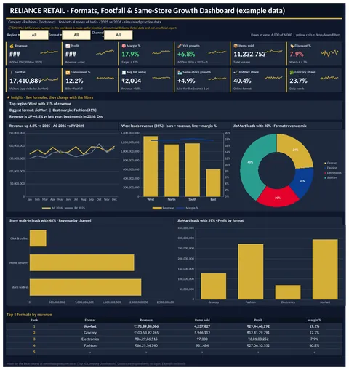Click the 40.4% JioMart share value
Viewport: 349px width, 370px height.
(x=242, y=81)
